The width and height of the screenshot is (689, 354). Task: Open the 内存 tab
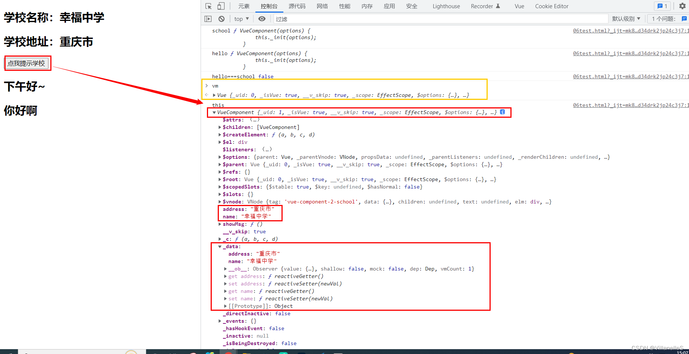click(367, 6)
